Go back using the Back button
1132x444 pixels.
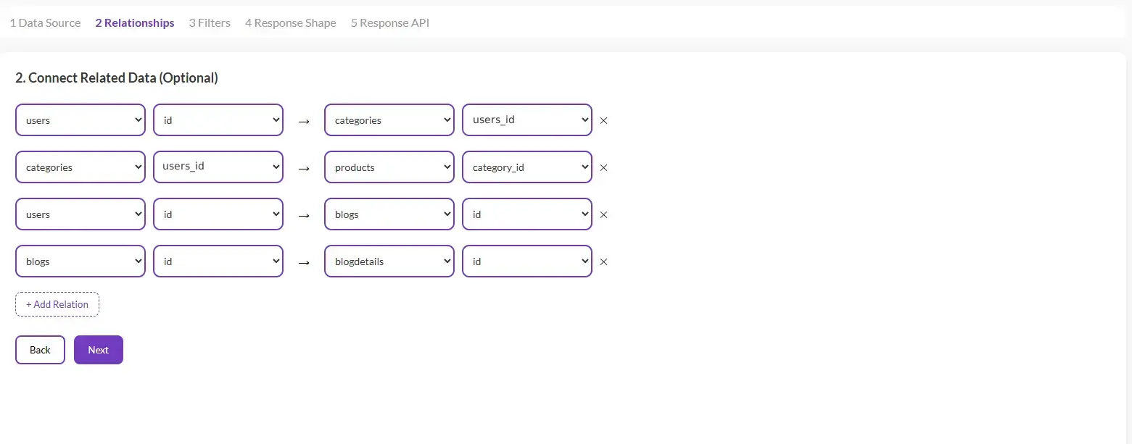pos(40,350)
